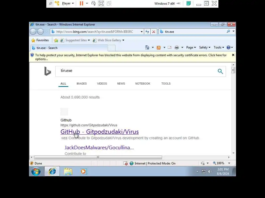This screenshot has width=265, height=198.
Task: Open the TOOLS option
Action: (166, 84)
